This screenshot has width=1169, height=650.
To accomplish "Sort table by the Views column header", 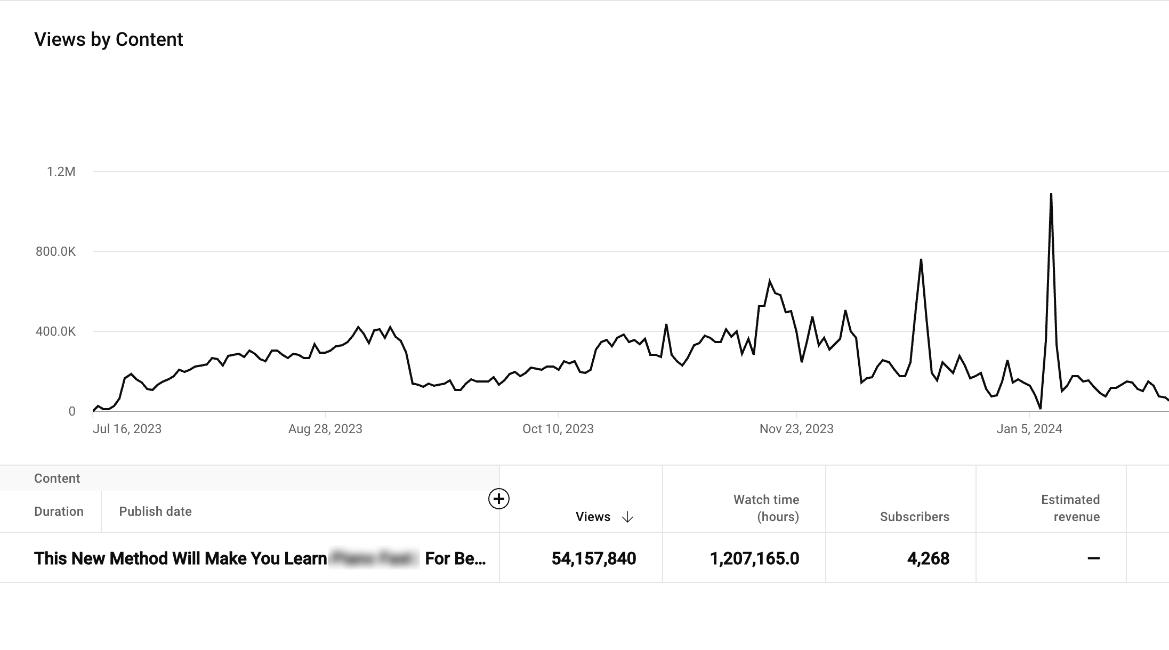I will point(593,517).
